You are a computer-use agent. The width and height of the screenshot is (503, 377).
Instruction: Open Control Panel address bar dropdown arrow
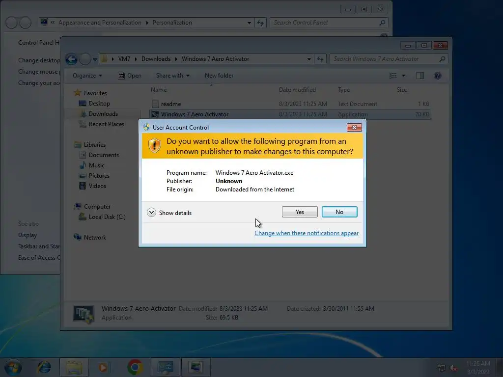(249, 23)
